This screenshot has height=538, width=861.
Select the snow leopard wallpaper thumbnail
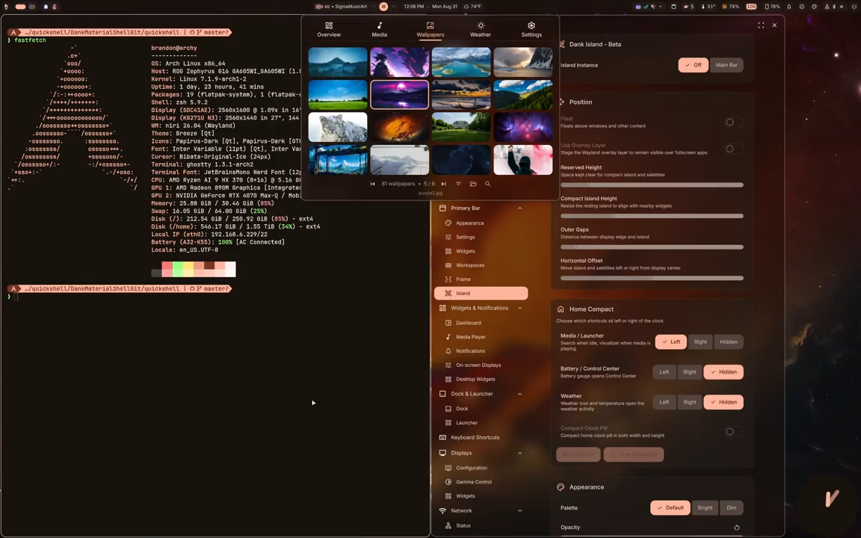coord(338,127)
